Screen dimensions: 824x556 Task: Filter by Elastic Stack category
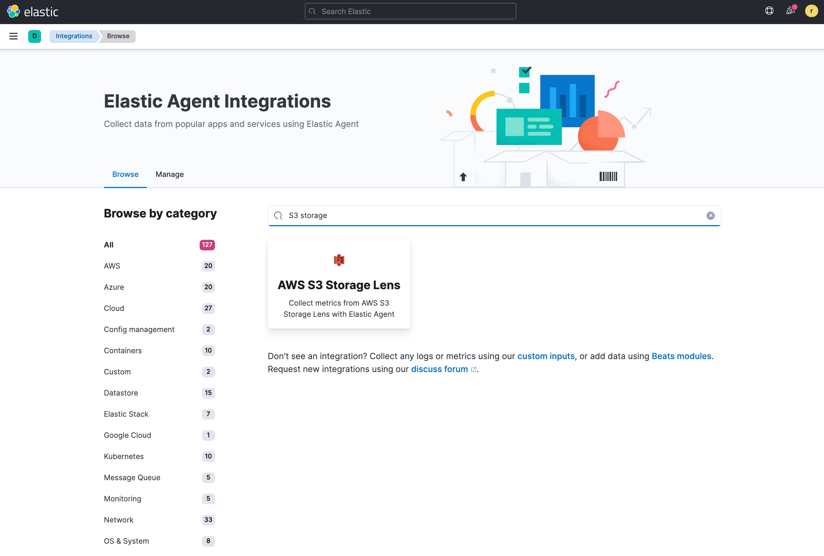click(159, 414)
